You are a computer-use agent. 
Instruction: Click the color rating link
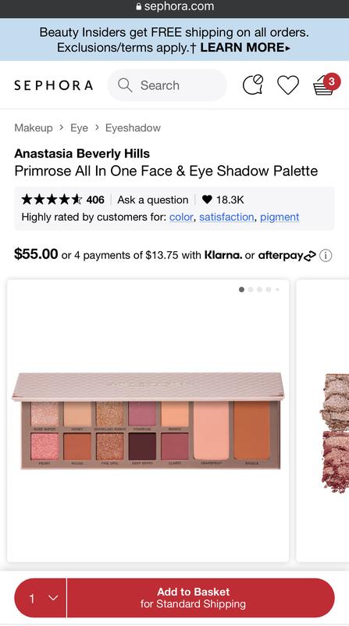[x=181, y=217]
